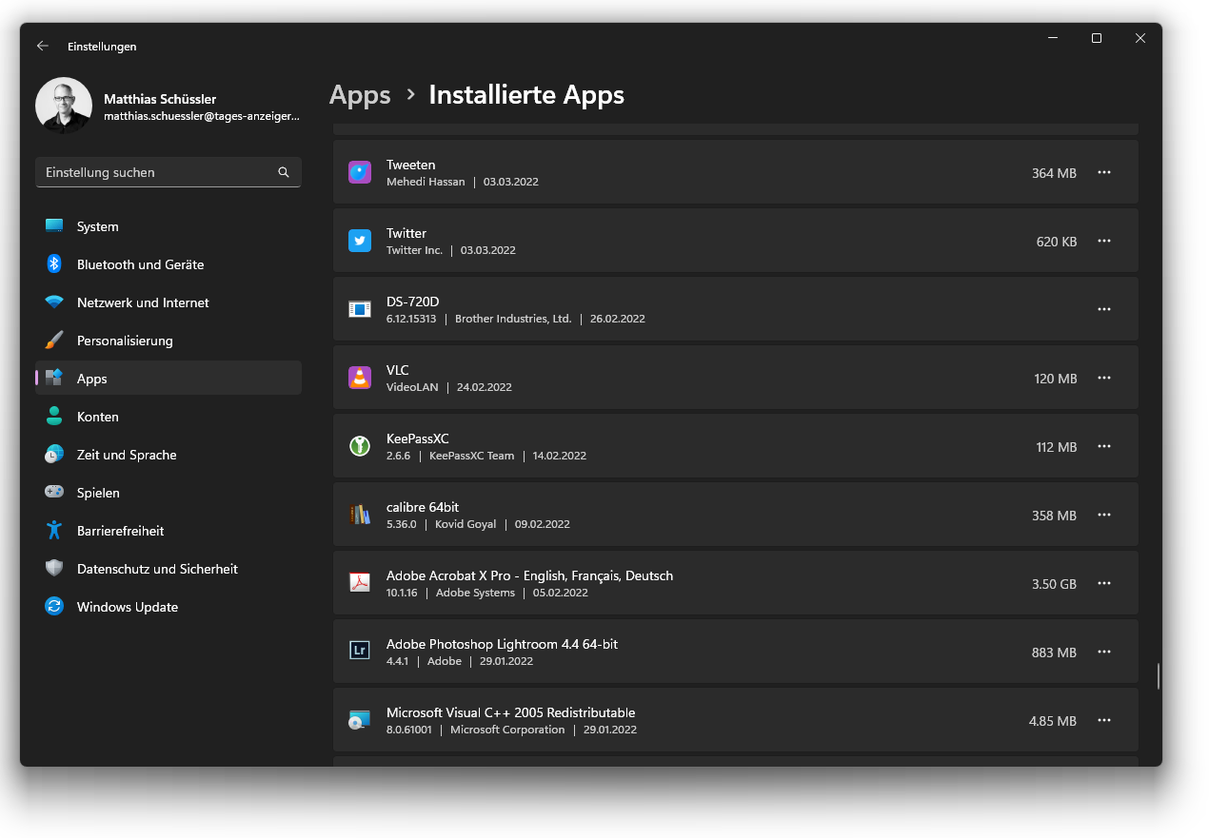Select Bluetooth und Geräte
1209x838 pixels.
(168, 264)
